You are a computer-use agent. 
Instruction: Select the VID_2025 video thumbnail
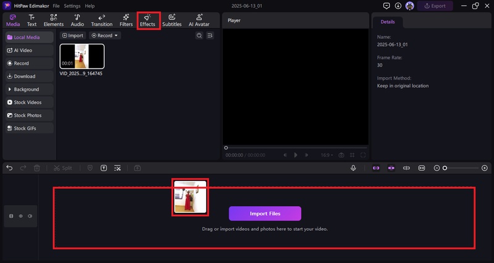point(82,56)
